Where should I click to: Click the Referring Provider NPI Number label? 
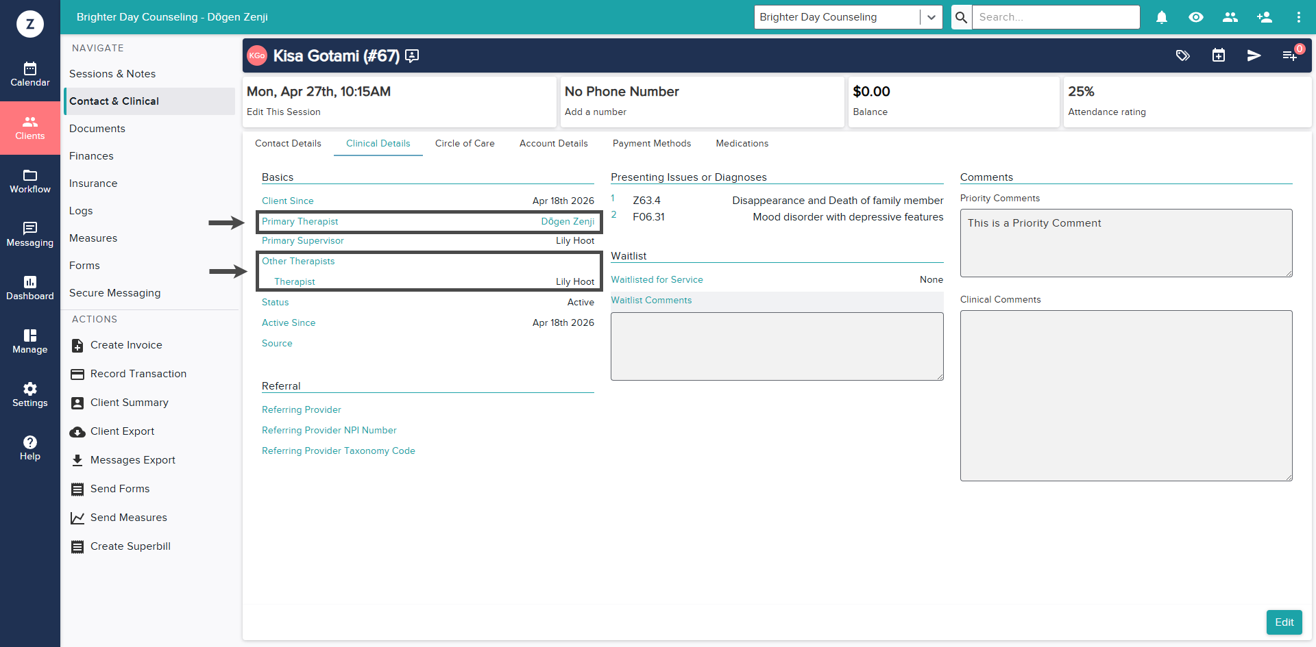[x=329, y=430]
